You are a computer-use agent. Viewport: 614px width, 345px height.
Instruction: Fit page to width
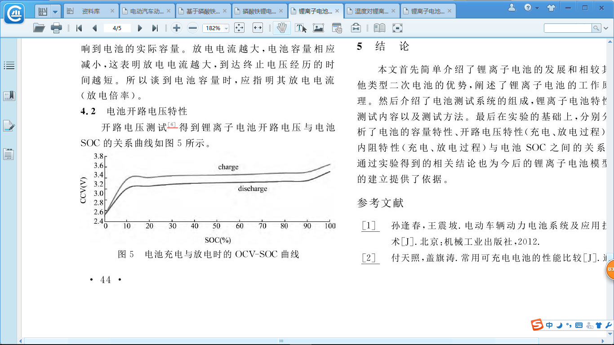click(x=258, y=28)
